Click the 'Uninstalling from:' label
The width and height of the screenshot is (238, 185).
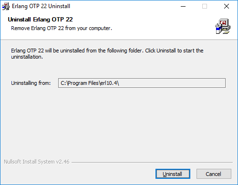31,83
